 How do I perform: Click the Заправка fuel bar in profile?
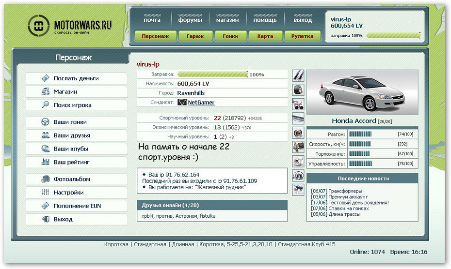coord(212,75)
